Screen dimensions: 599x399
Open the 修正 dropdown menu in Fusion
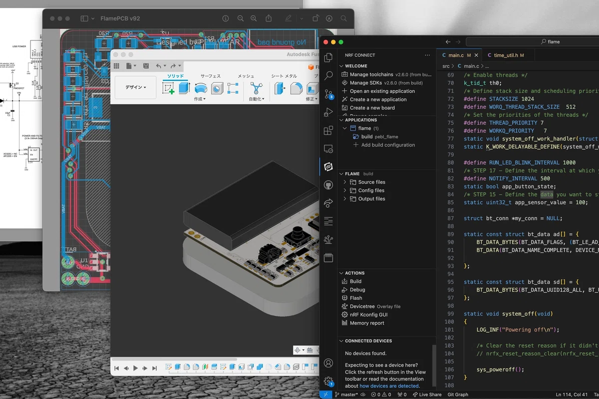pos(311,99)
